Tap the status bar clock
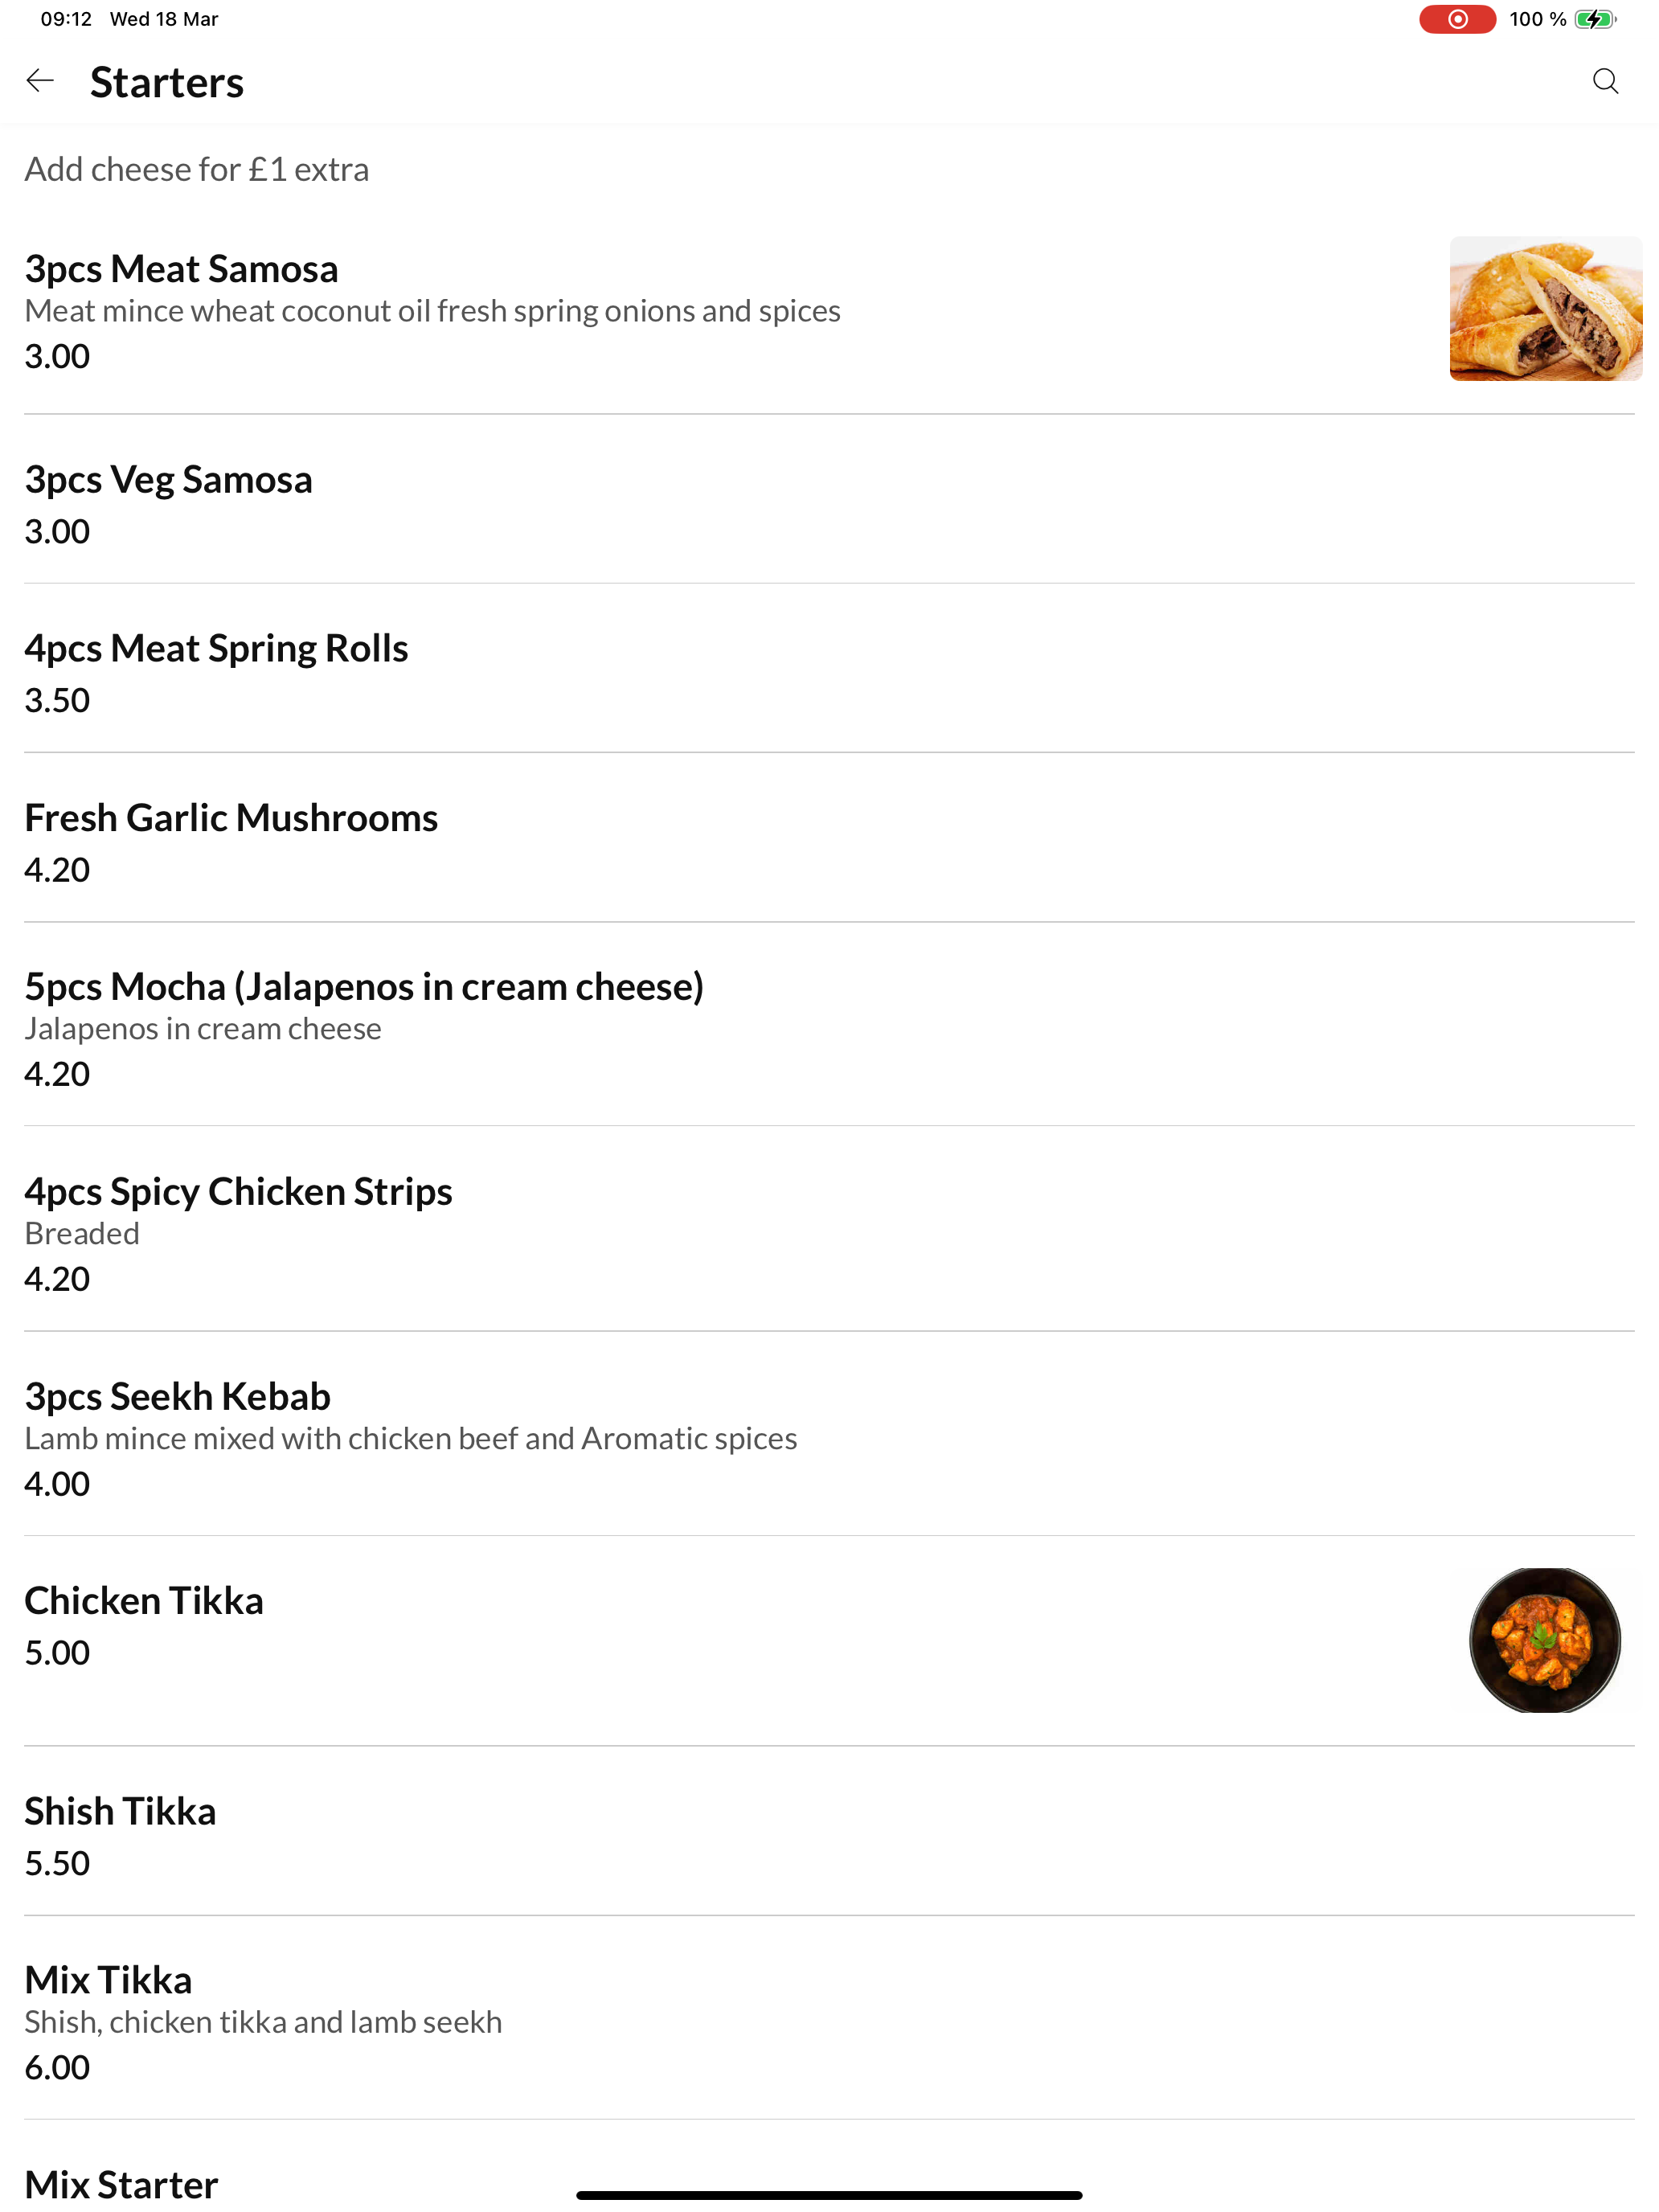The height and width of the screenshot is (2212, 1659). 66,19
